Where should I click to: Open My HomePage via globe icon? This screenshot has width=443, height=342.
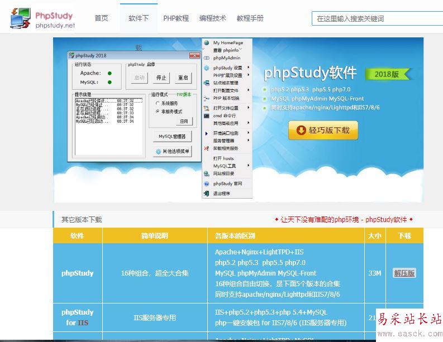point(207,42)
